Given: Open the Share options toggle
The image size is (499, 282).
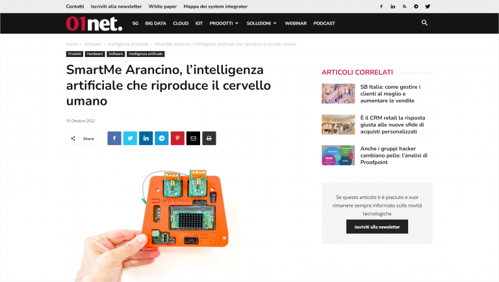Looking at the screenshot, I should pyautogui.click(x=83, y=139).
